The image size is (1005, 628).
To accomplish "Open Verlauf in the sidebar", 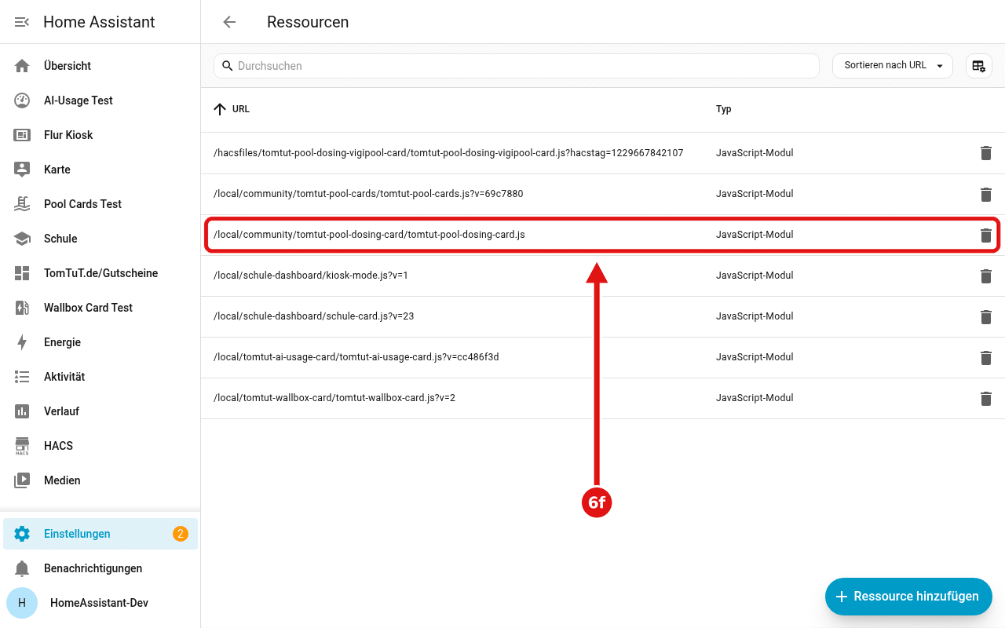I will pyautogui.click(x=100, y=411).
